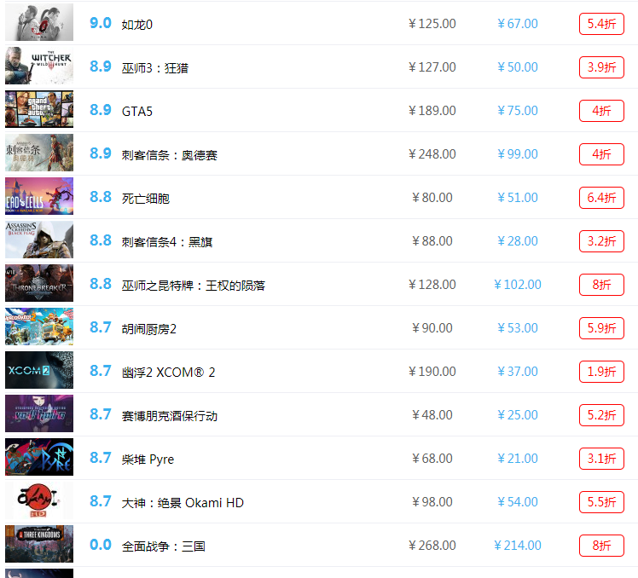Open 全面战争：三国 game title
Viewport: 638px width, 578px height.
[x=164, y=546]
